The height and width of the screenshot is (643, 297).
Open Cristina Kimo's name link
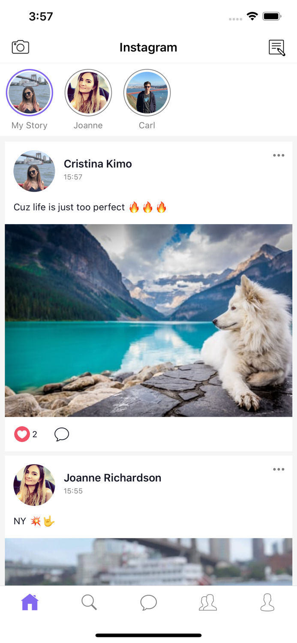point(98,164)
